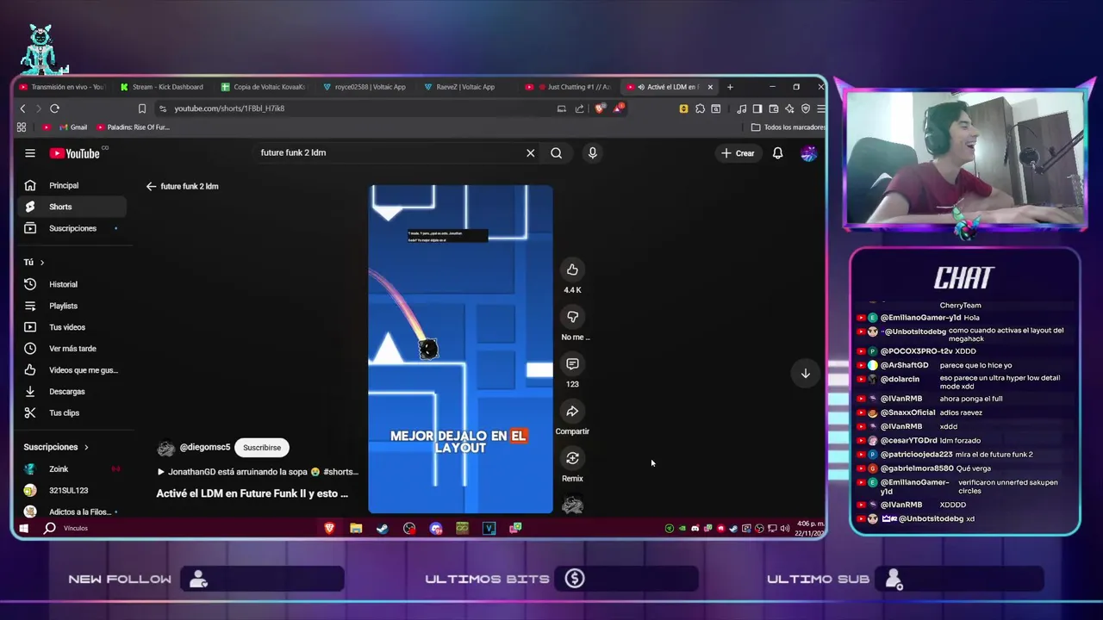1103x620 pixels.
Task: Clear the search text with the X
Action: [530, 153]
